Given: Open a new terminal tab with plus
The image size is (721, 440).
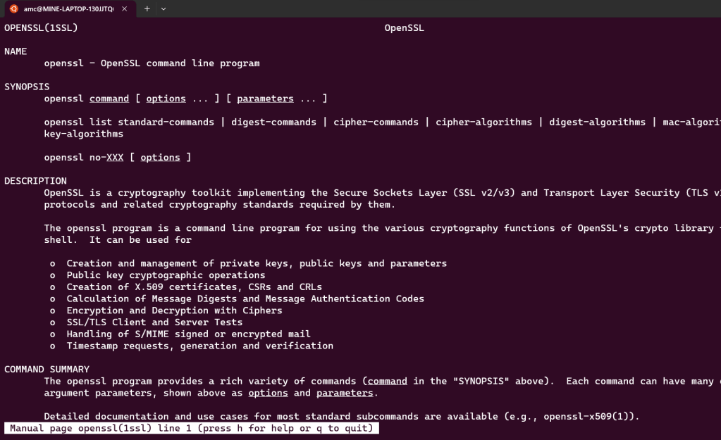Looking at the screenshot, I should (x=147, y=8).
